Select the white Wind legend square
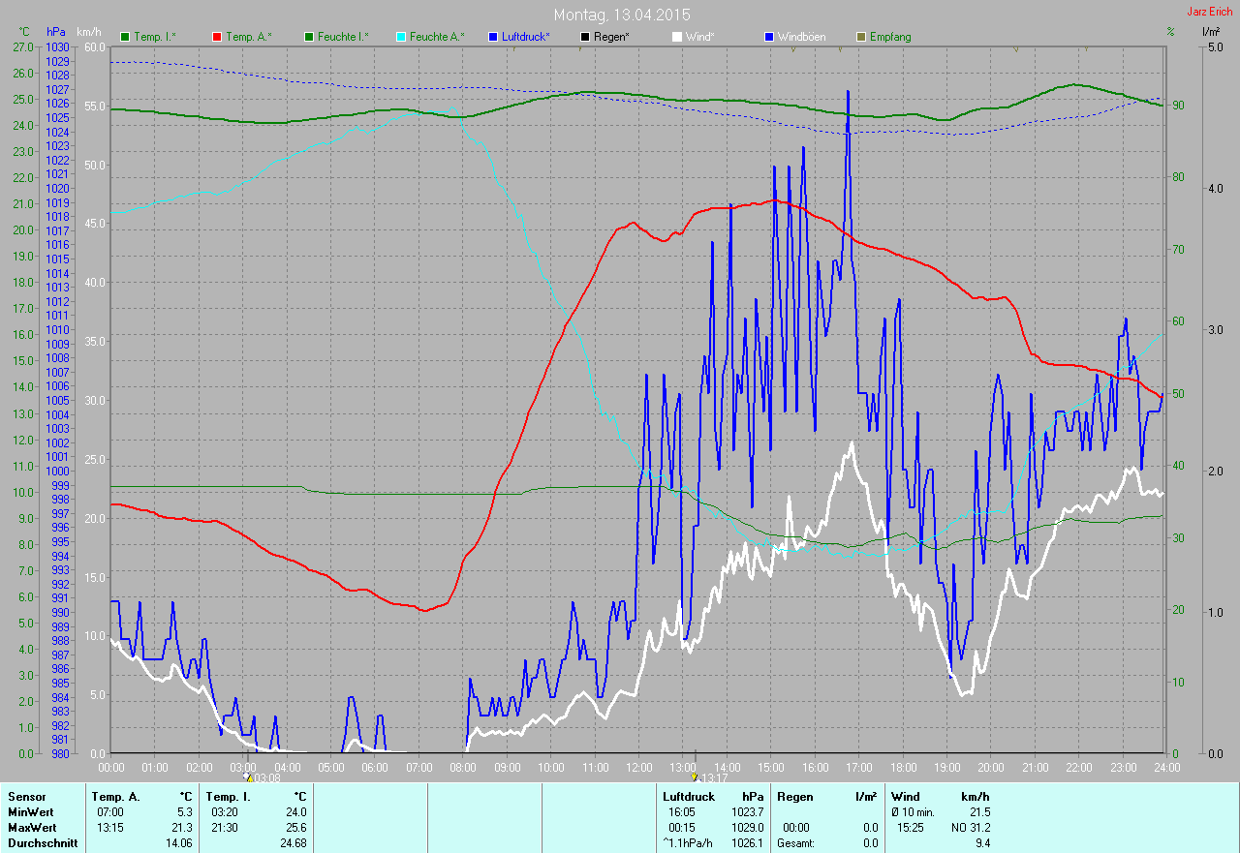Image resolution: width=1240 pixels, height=853 pixels. click(677, 37)
